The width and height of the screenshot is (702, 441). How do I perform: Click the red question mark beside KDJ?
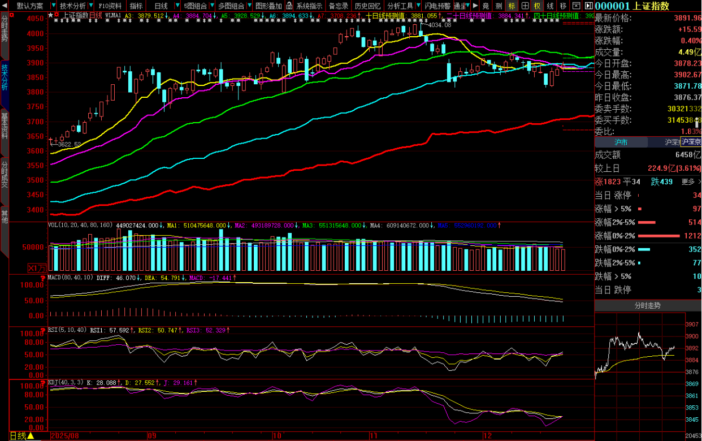click(x=43, y=382)
